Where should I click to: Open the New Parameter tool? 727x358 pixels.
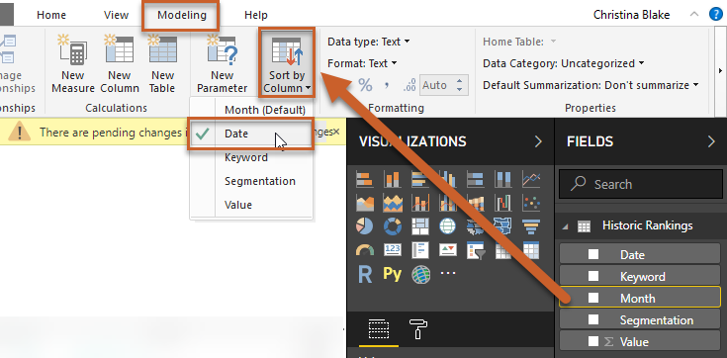pyautogui.click(x=223, y=63)
